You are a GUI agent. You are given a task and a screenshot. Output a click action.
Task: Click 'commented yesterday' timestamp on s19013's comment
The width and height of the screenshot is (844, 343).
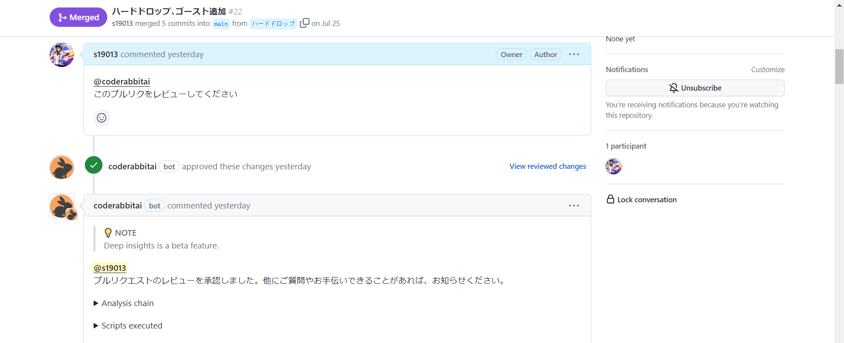tap(162, 55)
